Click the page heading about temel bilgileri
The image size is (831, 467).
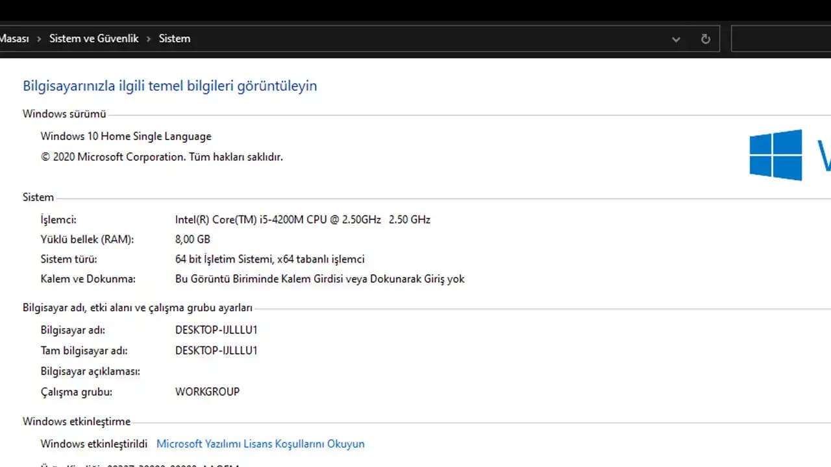pos(169,86)
